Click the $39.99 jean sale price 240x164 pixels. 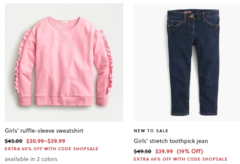(164, 152)
